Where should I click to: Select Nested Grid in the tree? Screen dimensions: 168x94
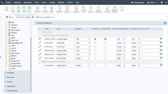(x=15, y=61)
